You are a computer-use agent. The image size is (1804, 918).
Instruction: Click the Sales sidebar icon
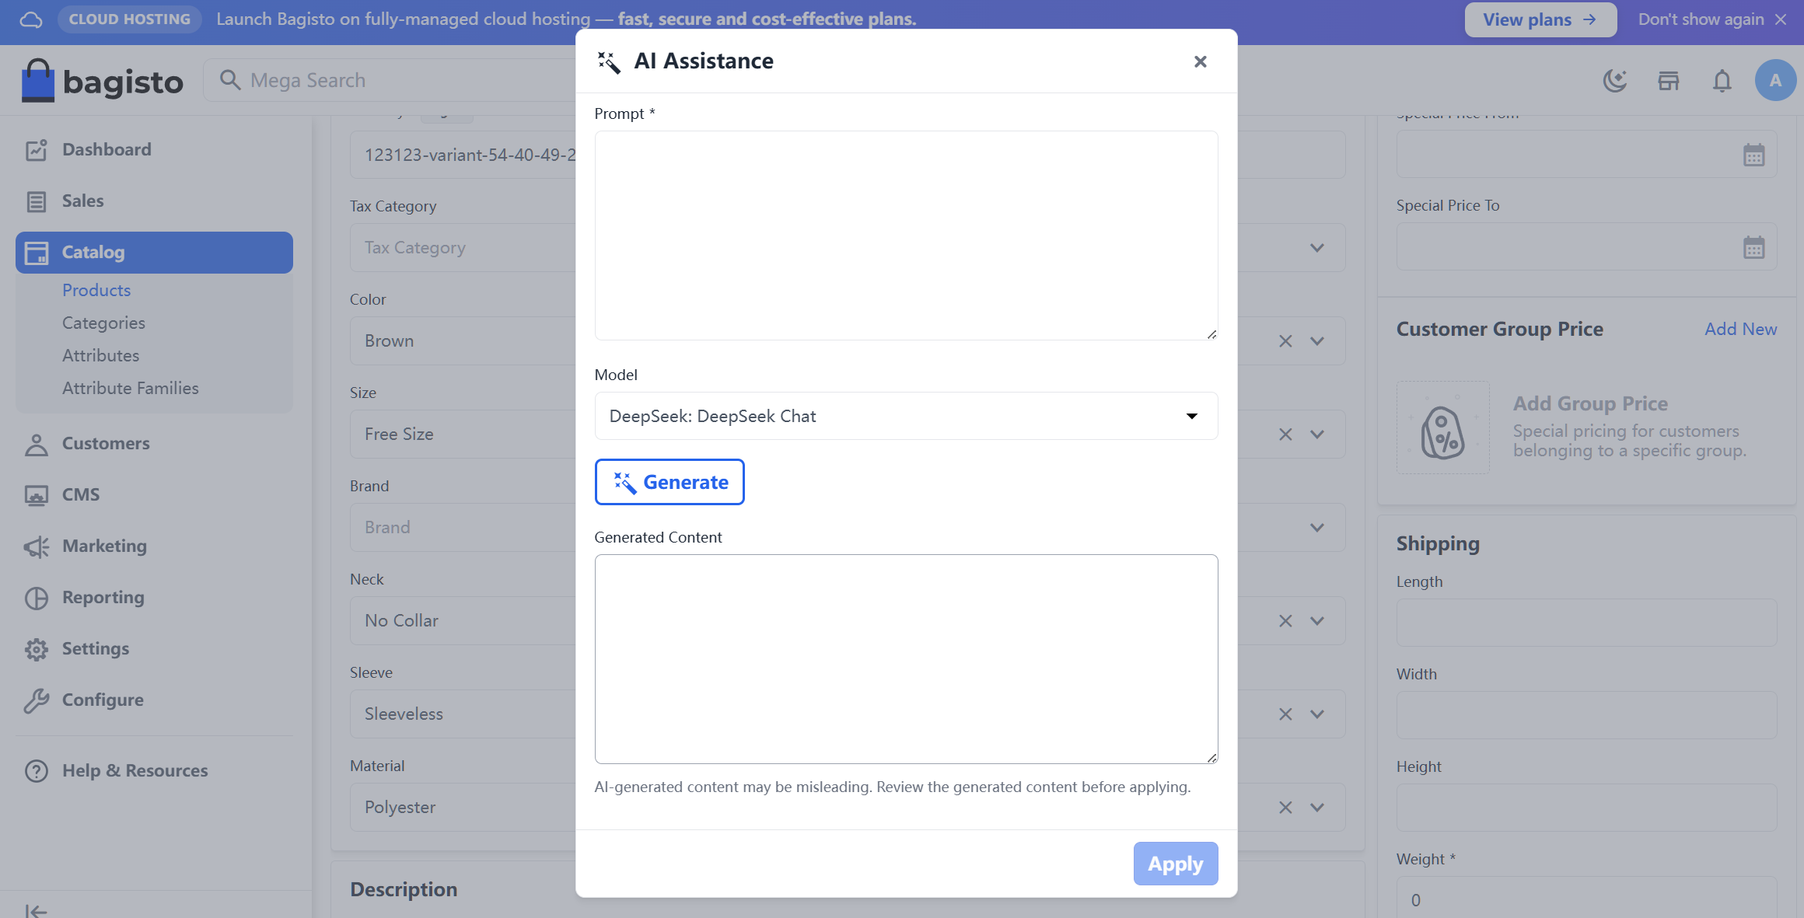coord(37,201)
